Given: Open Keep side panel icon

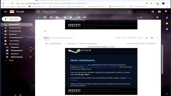Looking at the screenshot, I should (167, 23).
